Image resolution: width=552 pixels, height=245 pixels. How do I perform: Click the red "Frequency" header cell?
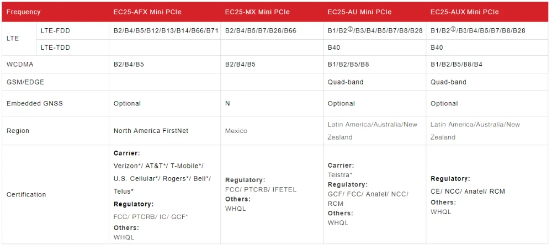(24, 12)
